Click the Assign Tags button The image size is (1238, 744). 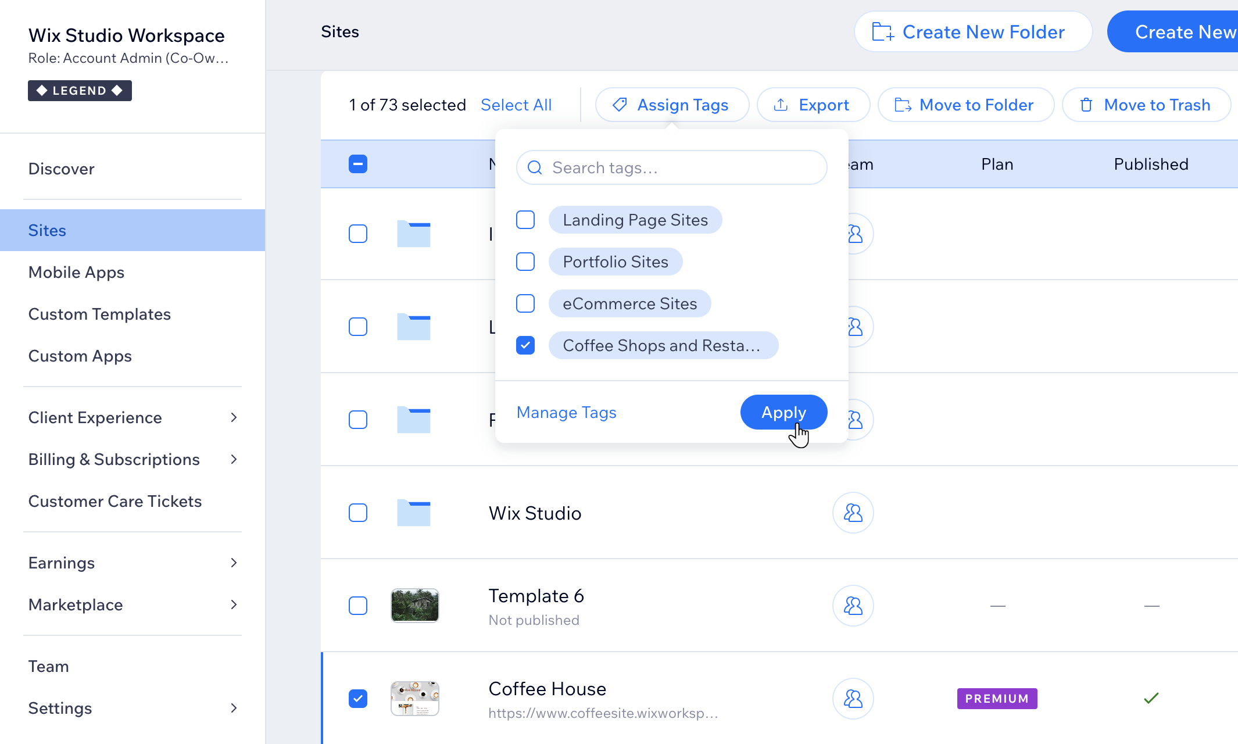pos(672,105)
